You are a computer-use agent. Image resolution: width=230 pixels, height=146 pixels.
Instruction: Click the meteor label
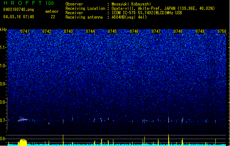point(52,11)
